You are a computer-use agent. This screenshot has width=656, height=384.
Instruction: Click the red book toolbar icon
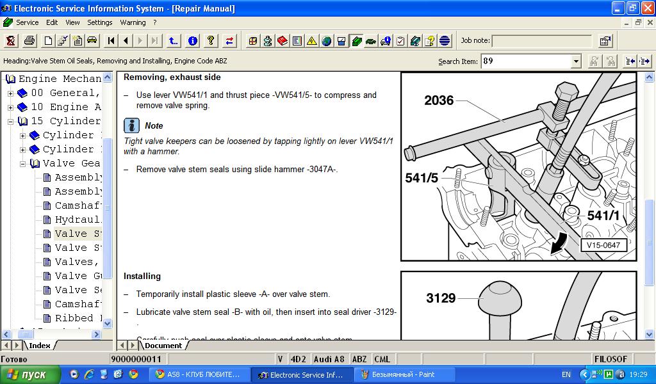pos(283,41)
